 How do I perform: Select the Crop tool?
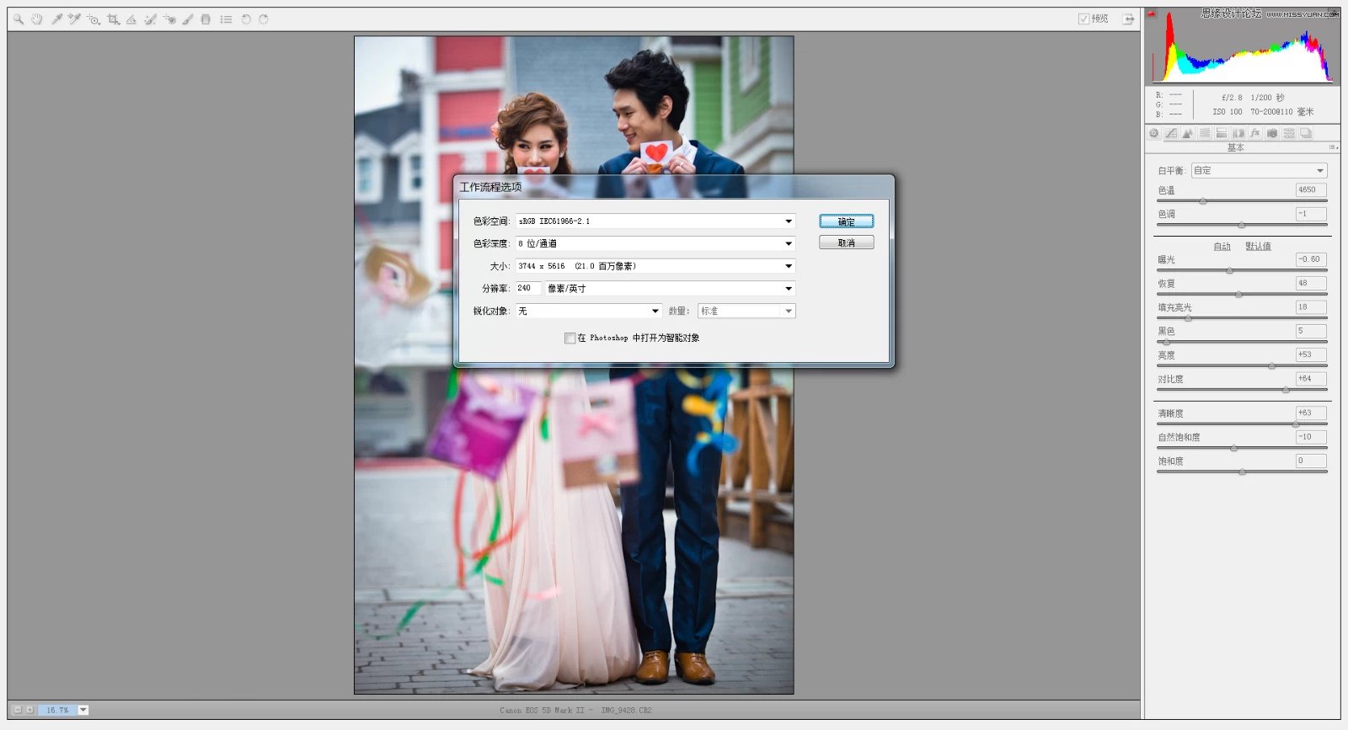(x=113, y=19)
